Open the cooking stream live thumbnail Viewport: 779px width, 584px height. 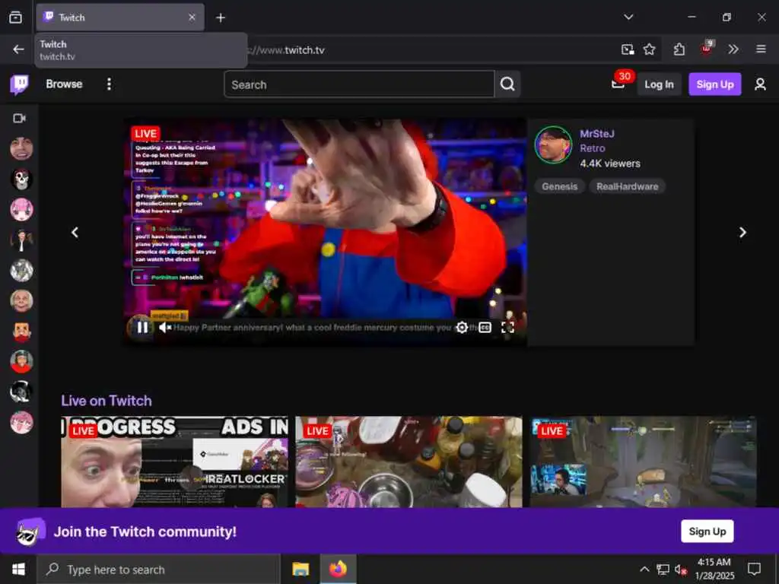coord(409,462)
